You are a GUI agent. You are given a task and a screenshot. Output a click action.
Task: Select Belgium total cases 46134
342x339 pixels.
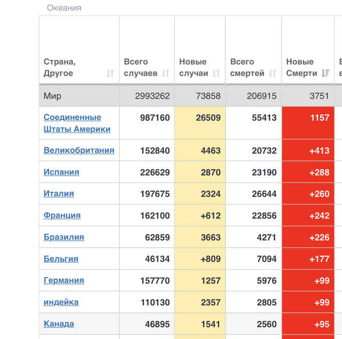click(x=157, y=259)
